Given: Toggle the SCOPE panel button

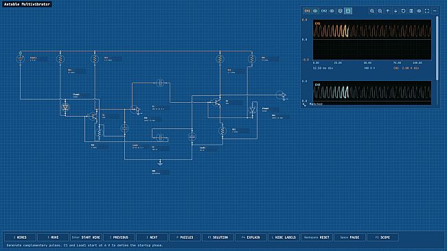Looking at the screenshot, I should pos(383,237).
